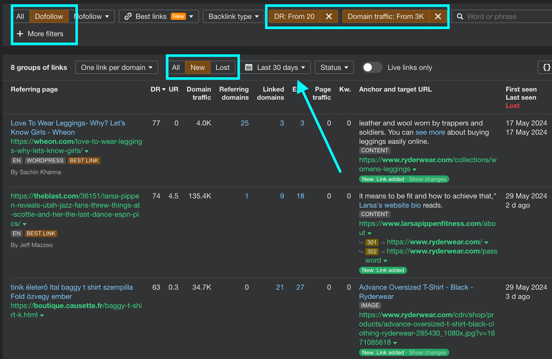Click the link icon in Best links

point(128,17)
